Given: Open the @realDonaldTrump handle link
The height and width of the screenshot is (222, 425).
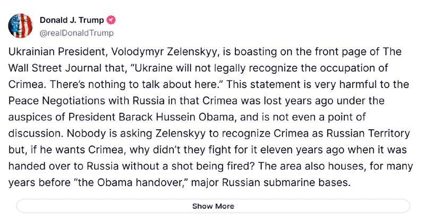Looking at the screenshot, I should coord(76,33).
